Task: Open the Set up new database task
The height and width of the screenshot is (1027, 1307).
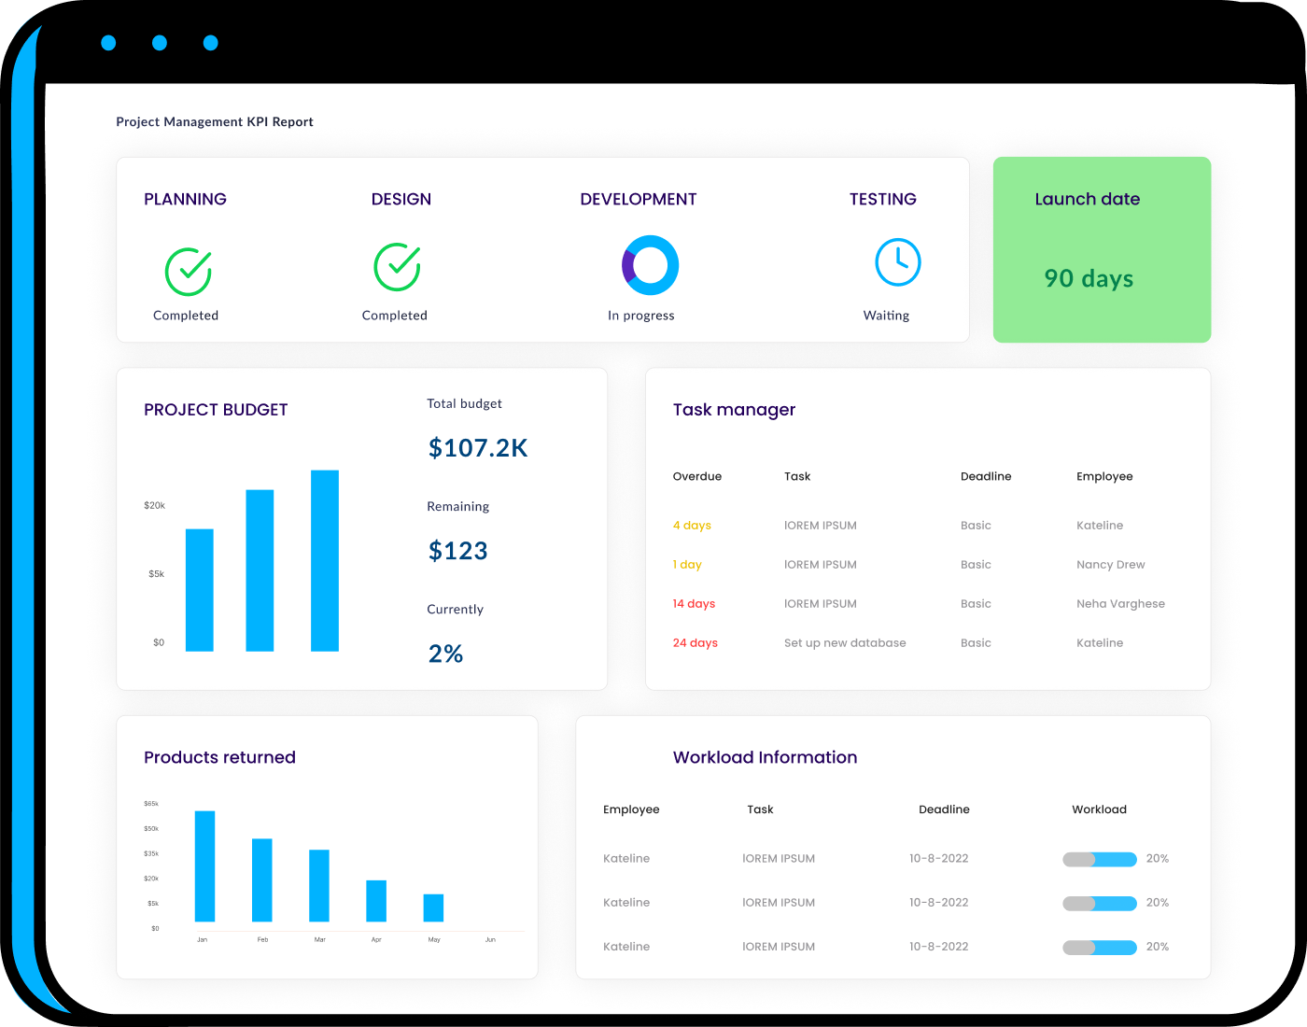Action: click(845, 642)
